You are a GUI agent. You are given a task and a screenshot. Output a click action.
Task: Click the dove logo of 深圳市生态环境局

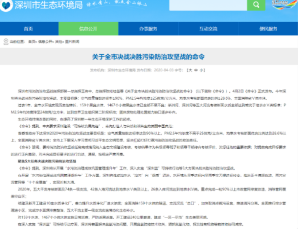tap(6, 5)
